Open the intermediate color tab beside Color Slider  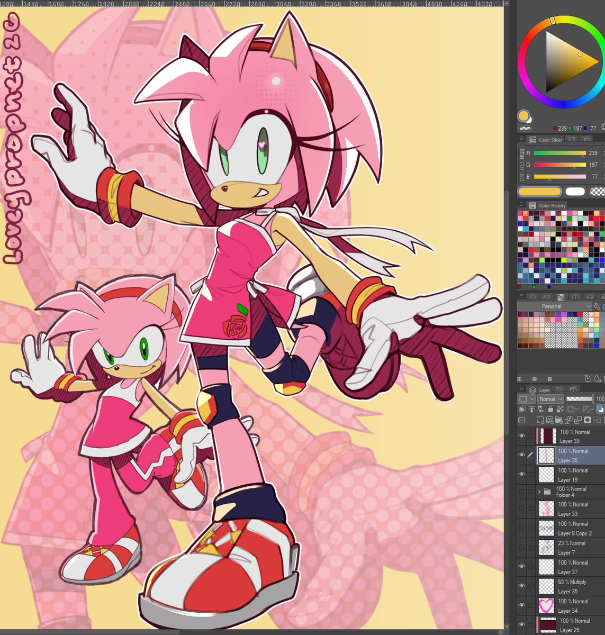pos(572,139)
